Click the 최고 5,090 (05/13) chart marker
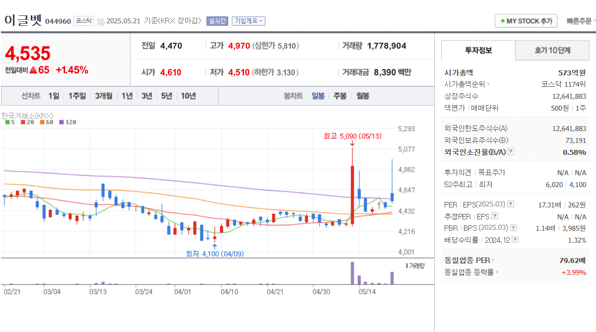Viewport: 596px width, 332px height. click(352, 136)
